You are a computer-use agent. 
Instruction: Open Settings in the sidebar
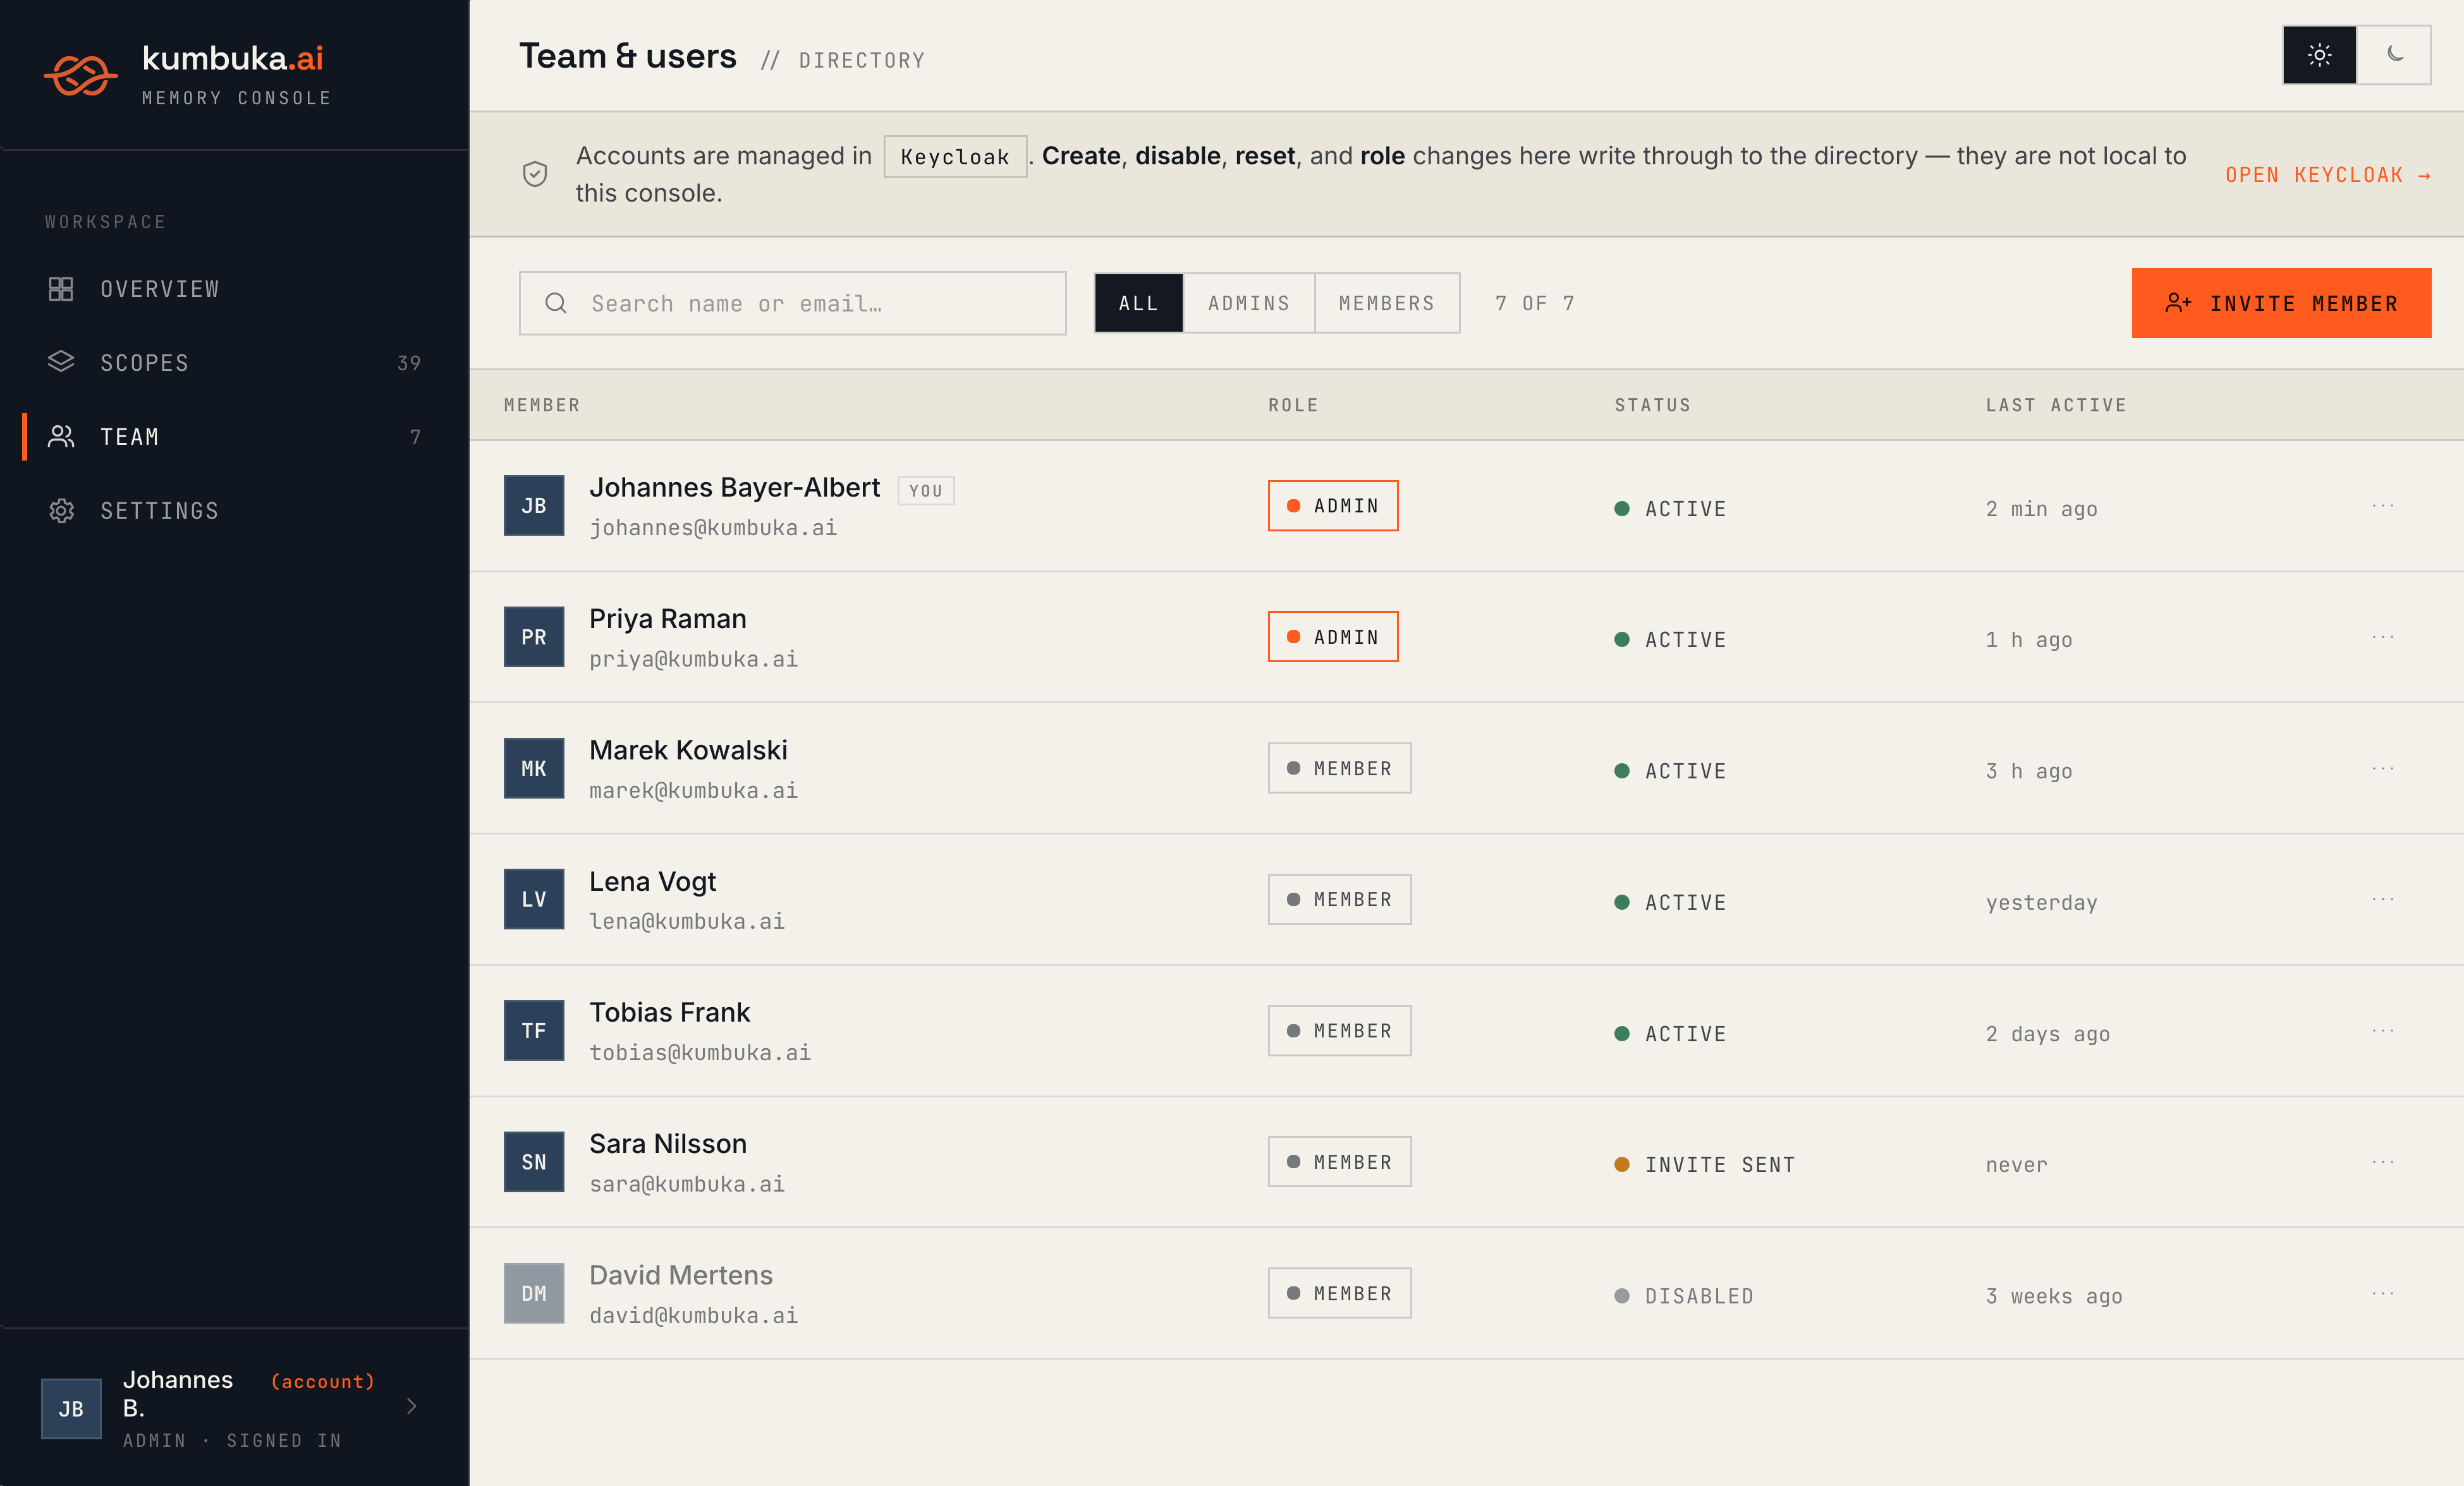pos(234,510)
